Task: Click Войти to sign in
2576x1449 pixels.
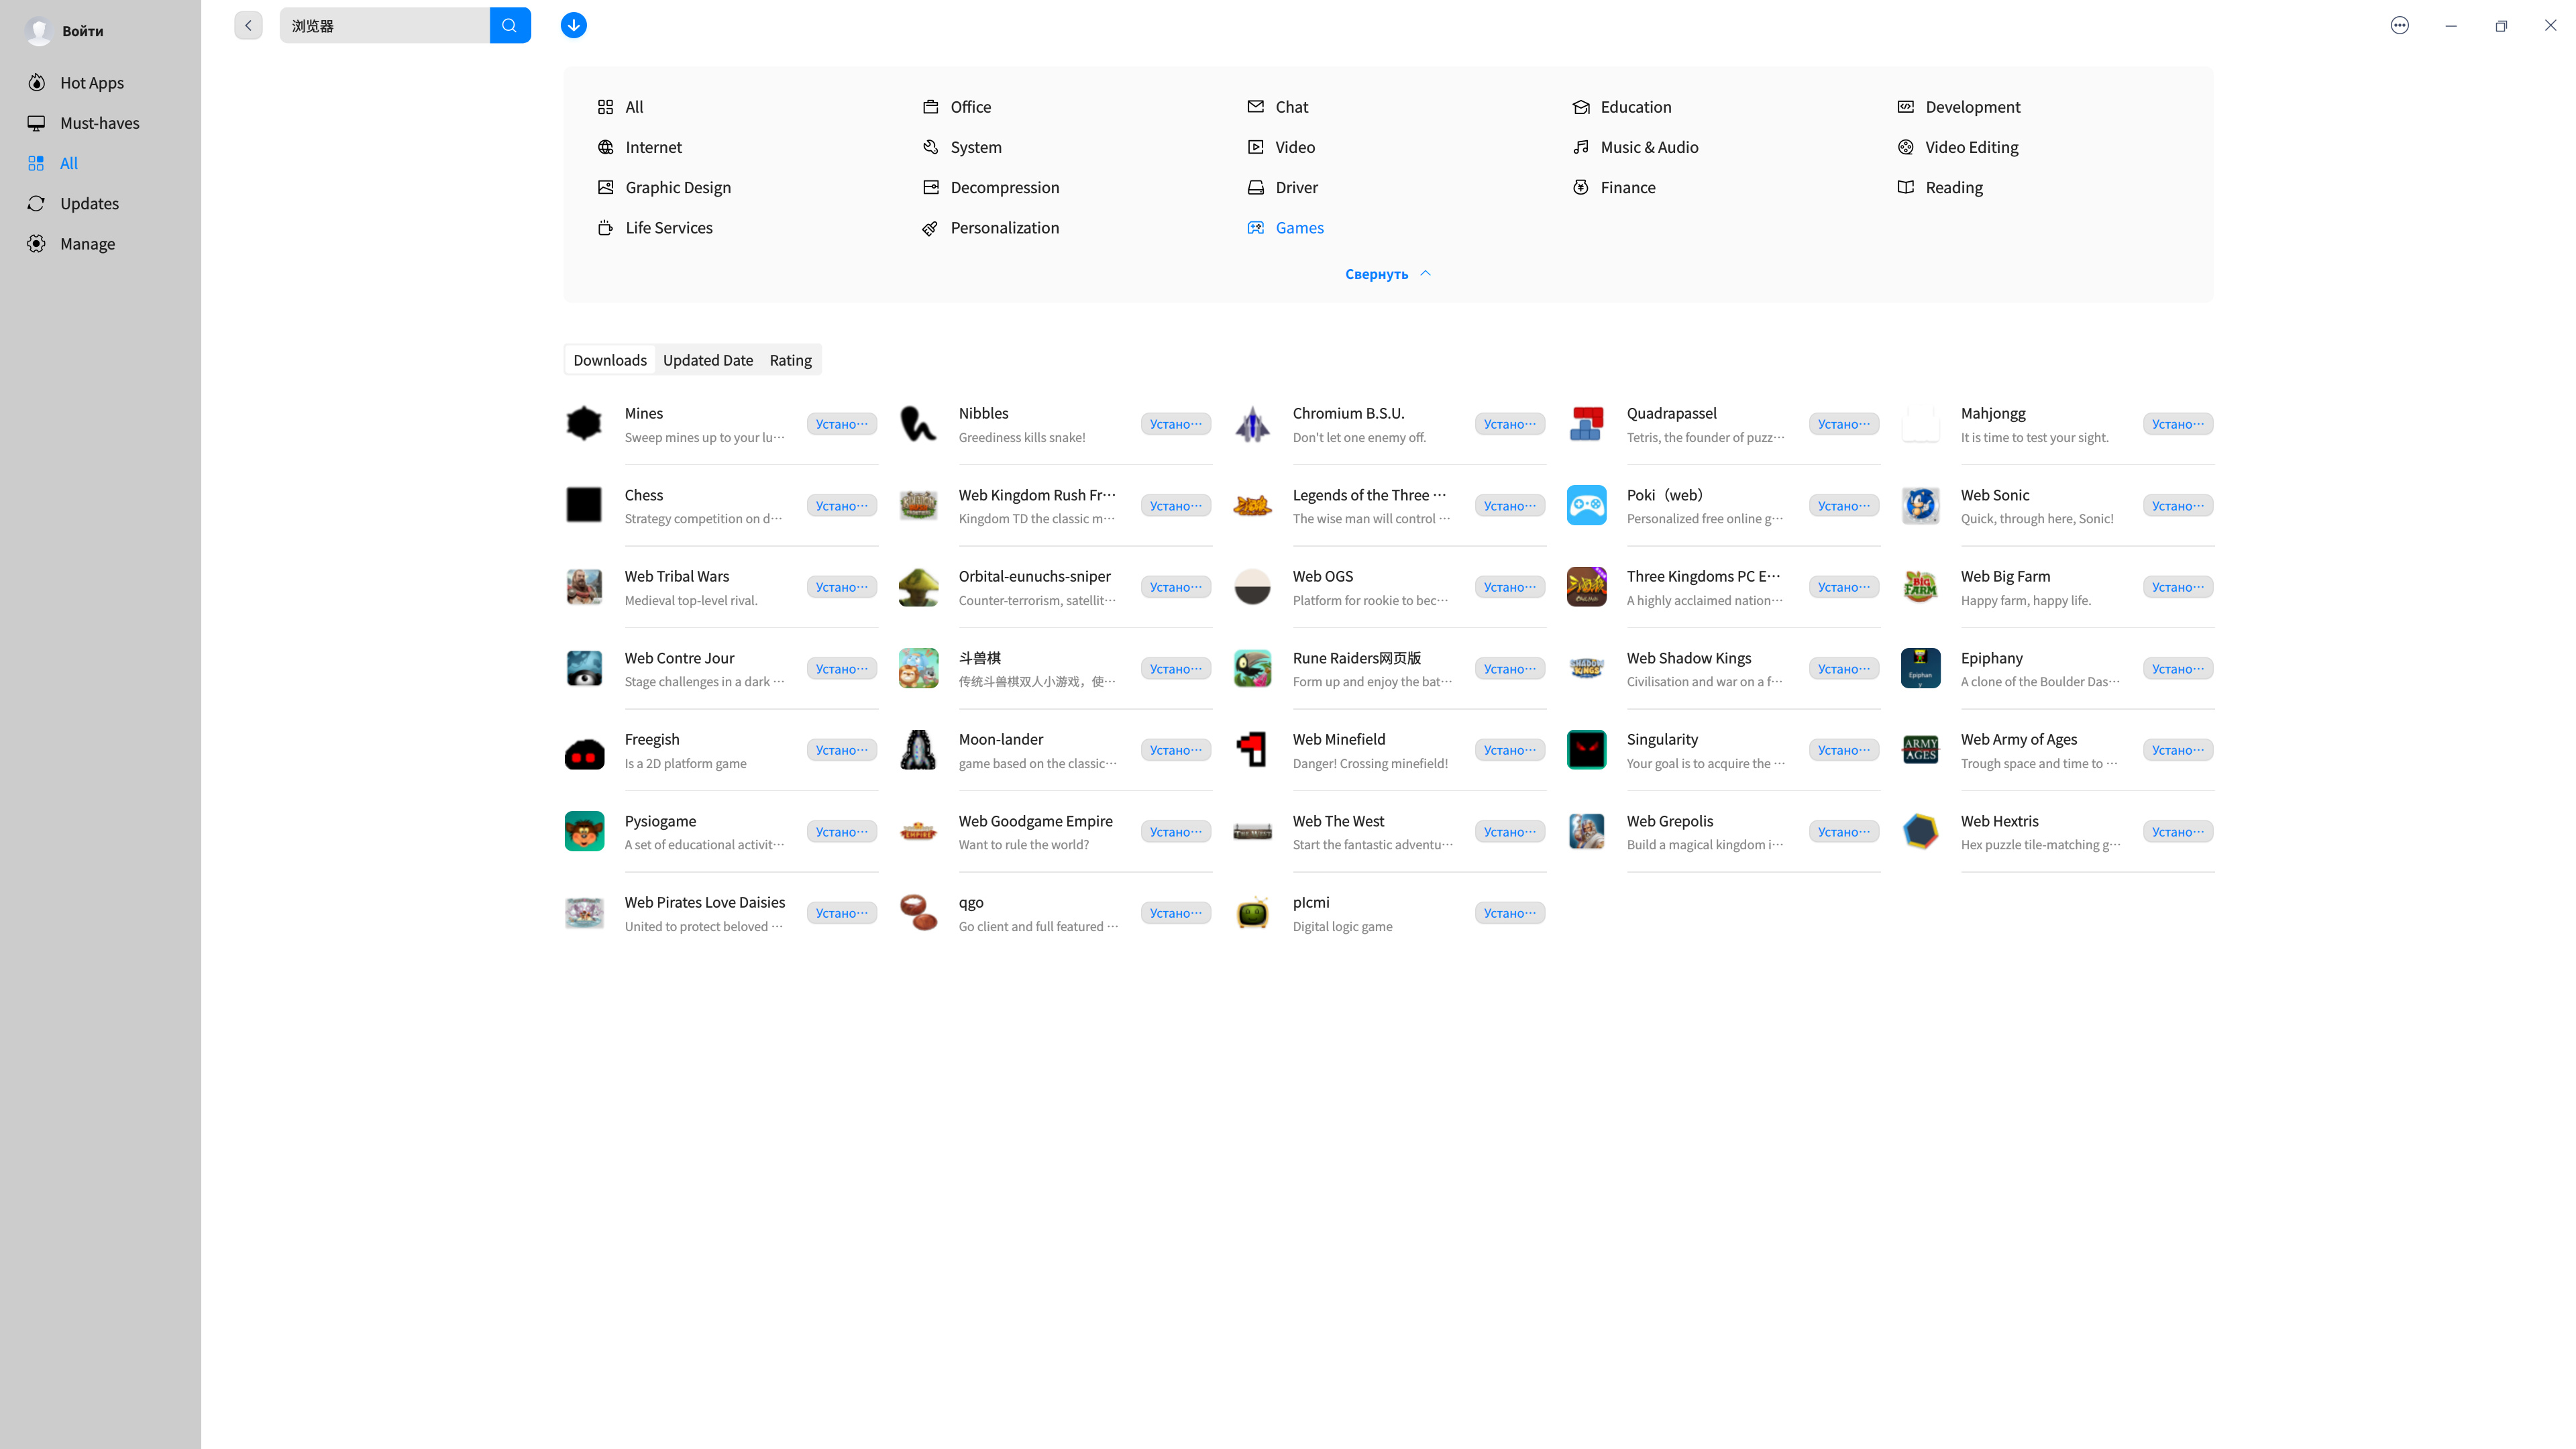Action: click(x=82, y=31)
